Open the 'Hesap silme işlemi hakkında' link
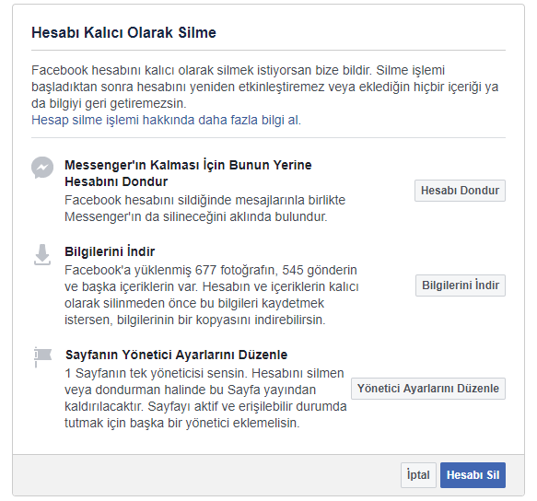 (x=166, y=121)
